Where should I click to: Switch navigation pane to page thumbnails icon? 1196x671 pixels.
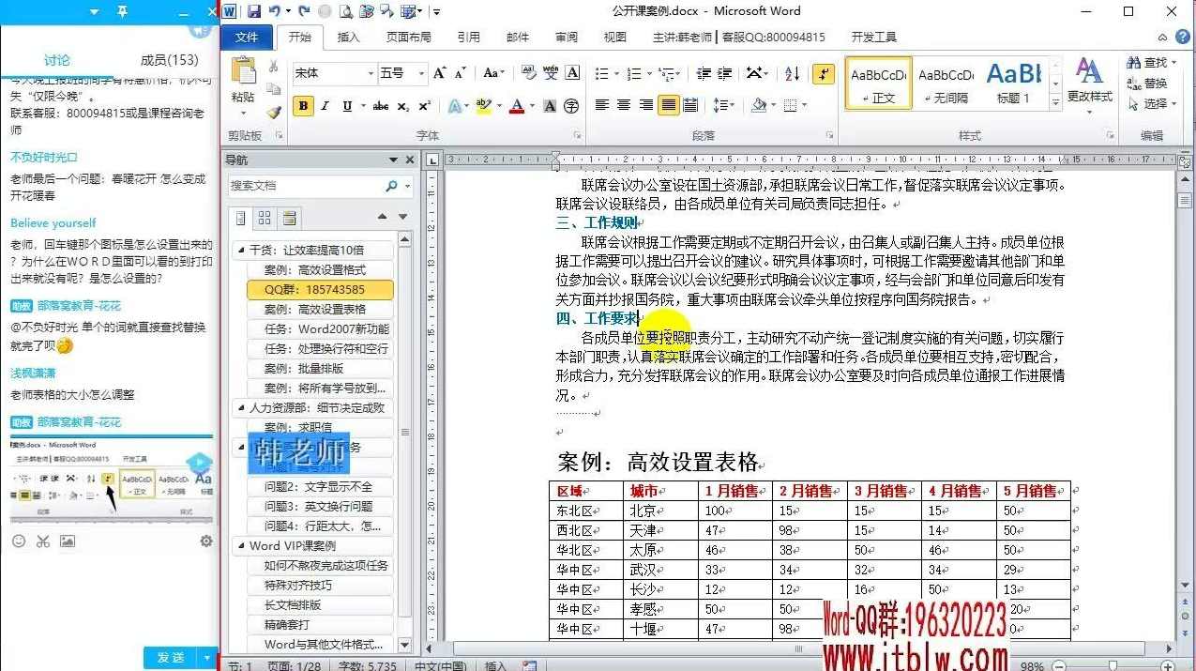pos(265,219)
